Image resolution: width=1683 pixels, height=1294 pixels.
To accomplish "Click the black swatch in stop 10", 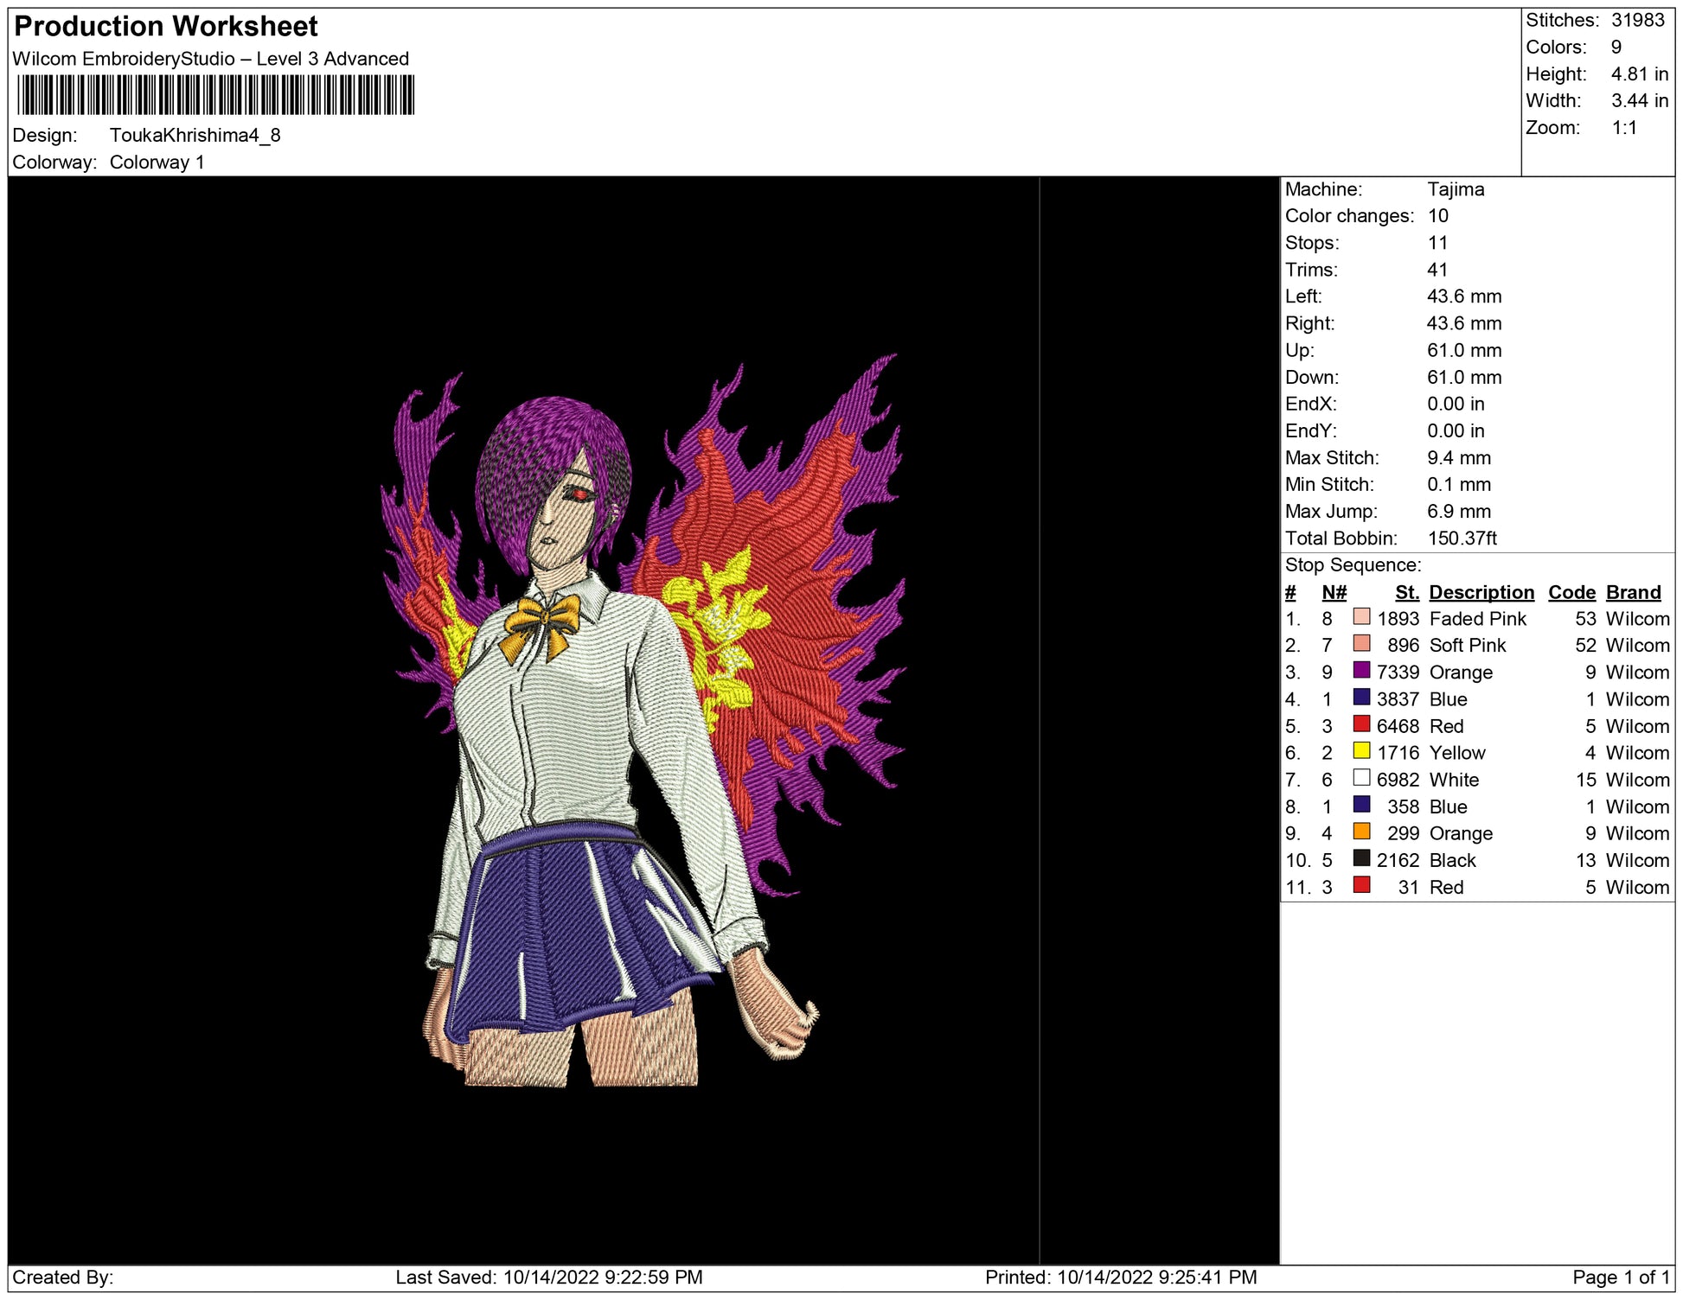I will (1360, 858).
